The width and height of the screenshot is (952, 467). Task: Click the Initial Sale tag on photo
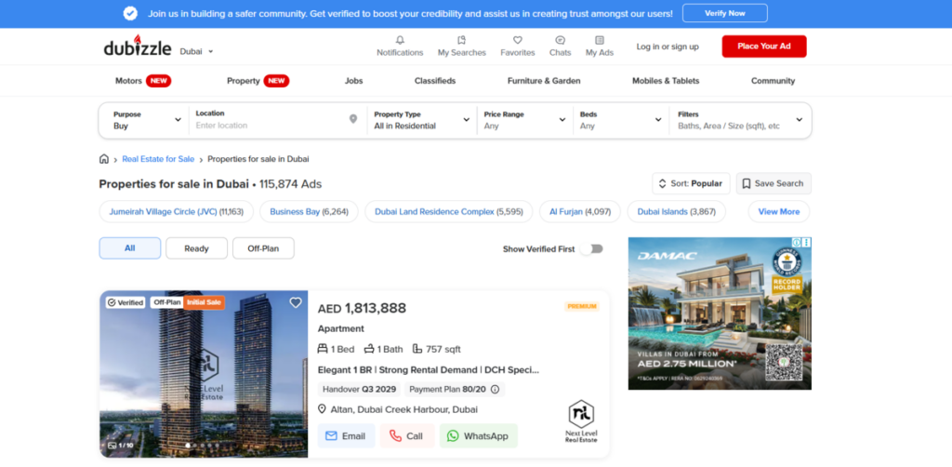[204, 302]
